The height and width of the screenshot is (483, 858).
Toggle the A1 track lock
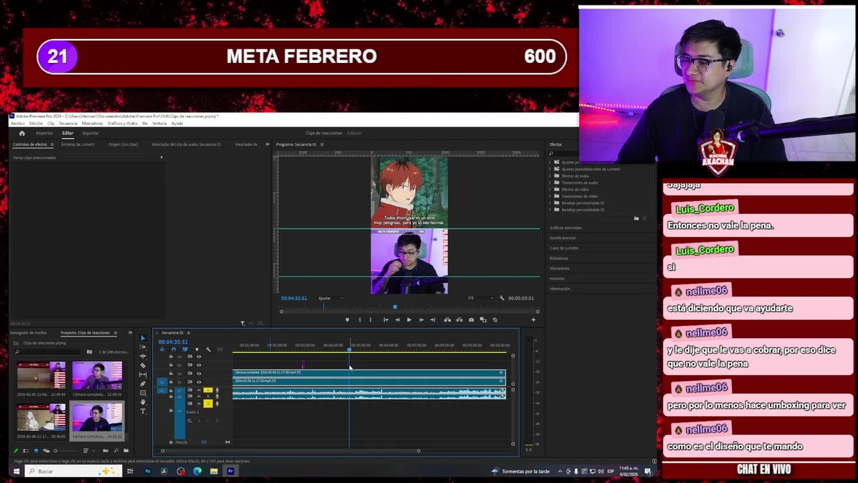click(x=171, y=390)
